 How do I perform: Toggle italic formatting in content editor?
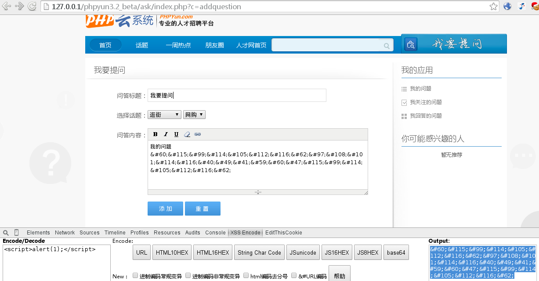[x=166, y=134]
